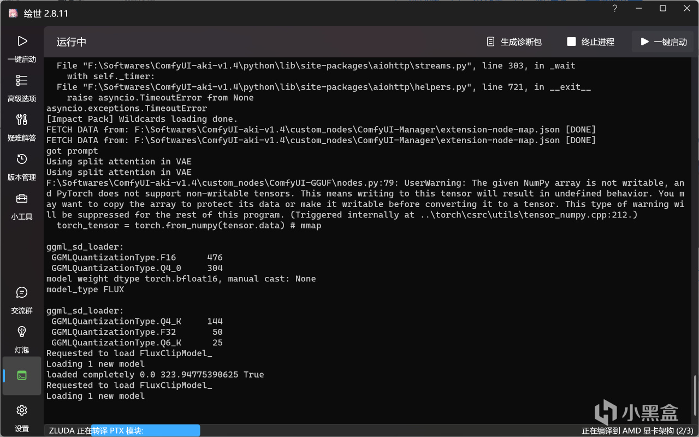Open the 疑难解答 troubleshooting page

pos(22,127)
